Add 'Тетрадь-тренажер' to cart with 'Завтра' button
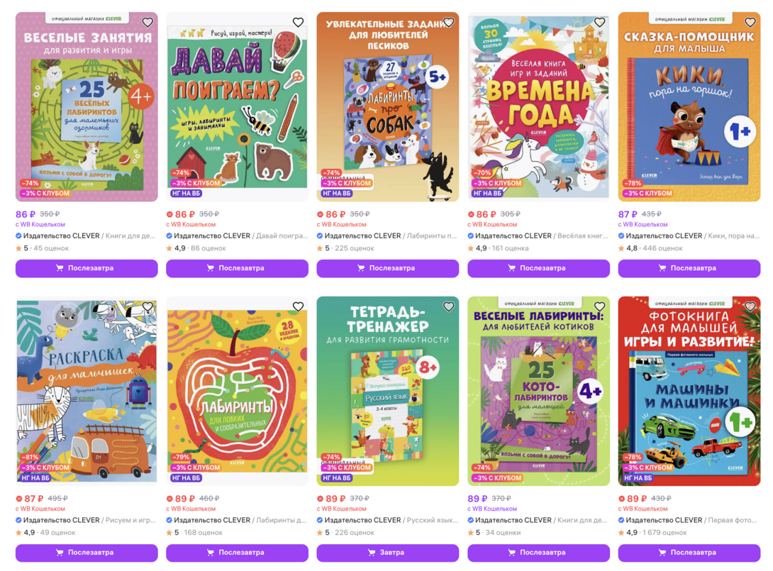 tap(387, 553)
